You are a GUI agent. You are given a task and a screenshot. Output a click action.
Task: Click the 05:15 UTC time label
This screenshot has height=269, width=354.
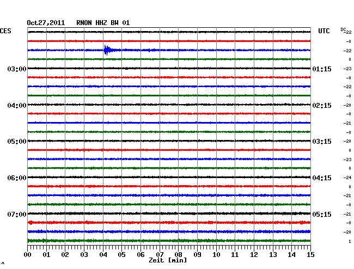pos(322,214)
